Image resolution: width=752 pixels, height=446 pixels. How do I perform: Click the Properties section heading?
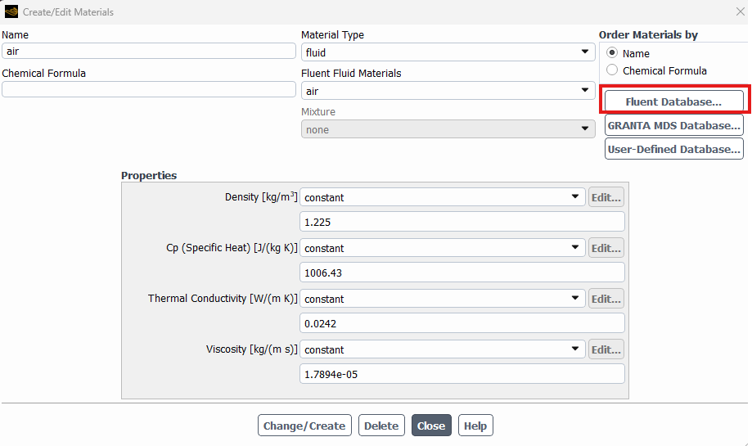(x=149, y=175)
